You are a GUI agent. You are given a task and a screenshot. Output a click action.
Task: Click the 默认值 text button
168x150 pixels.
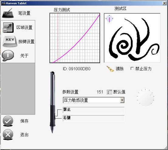tap(119, 92)
